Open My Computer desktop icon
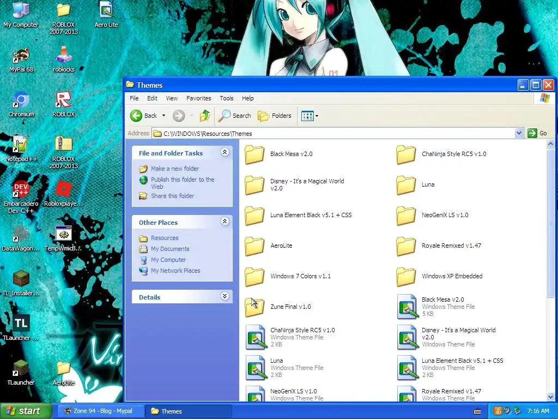 [21, 14]
